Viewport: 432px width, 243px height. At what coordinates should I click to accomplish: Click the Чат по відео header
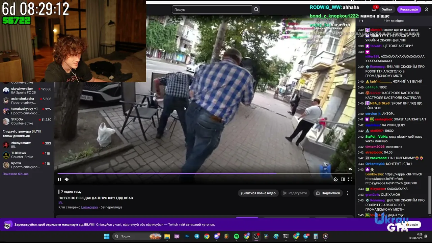(394, 21)
